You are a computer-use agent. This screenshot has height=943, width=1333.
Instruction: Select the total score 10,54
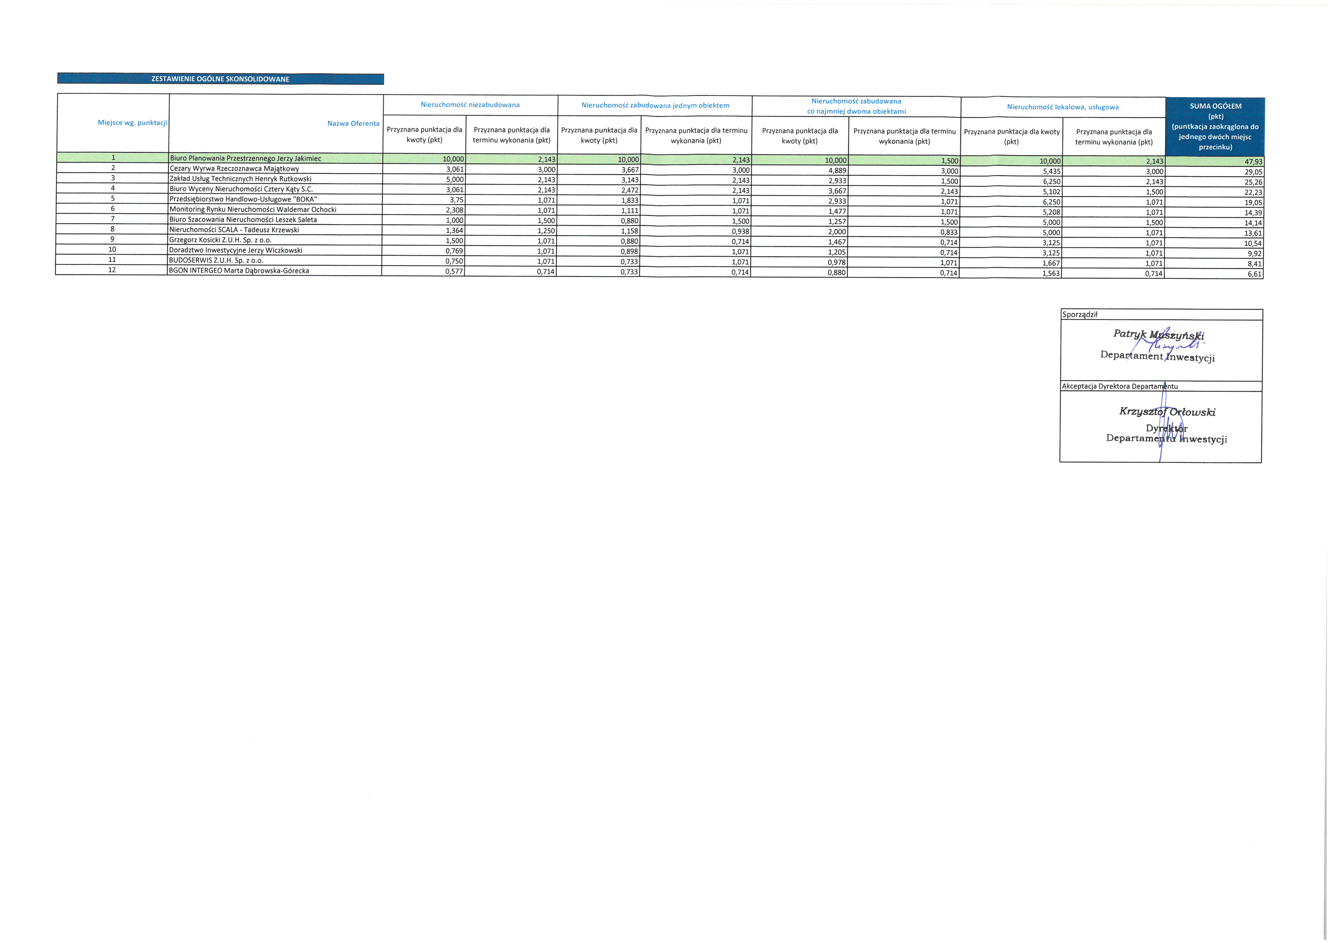click(1253, 243)
